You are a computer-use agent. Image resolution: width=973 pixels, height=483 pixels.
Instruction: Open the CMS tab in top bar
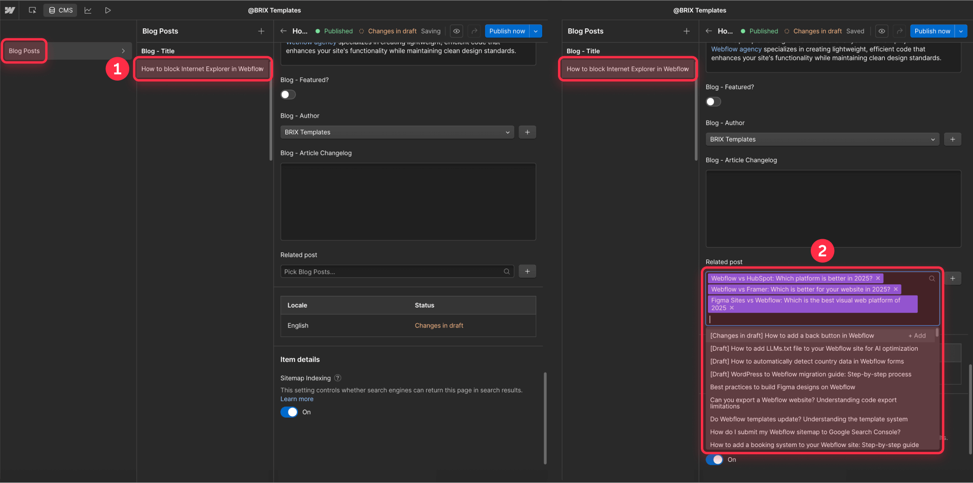coord(60,10)
